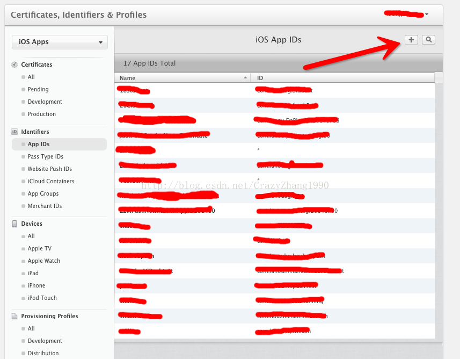Click the Devices phone icon

tap(14, 224)
